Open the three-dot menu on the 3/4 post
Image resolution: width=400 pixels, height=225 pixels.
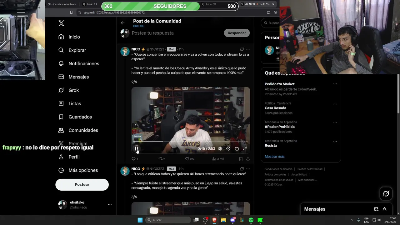pyautogui.click(x=248, y=169)
